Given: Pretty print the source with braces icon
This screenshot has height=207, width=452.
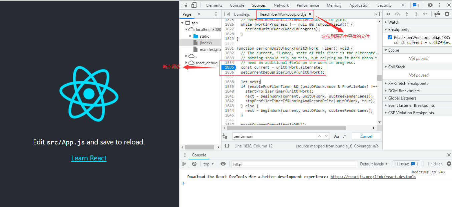Looking at the screenshot, I should [227, 146].
